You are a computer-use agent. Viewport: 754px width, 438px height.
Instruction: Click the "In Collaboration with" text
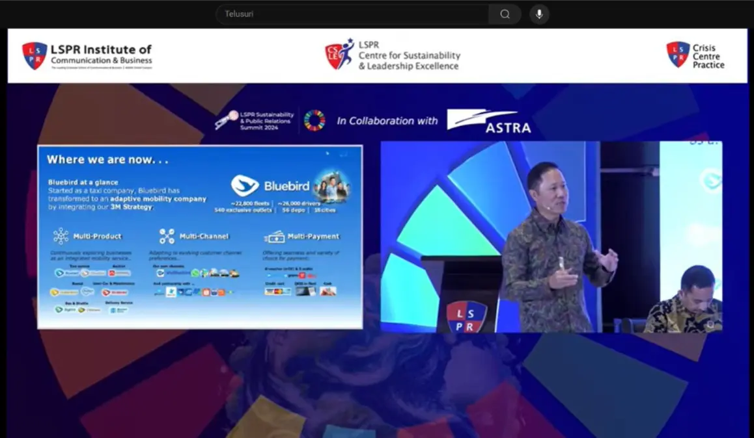[387, 121]
